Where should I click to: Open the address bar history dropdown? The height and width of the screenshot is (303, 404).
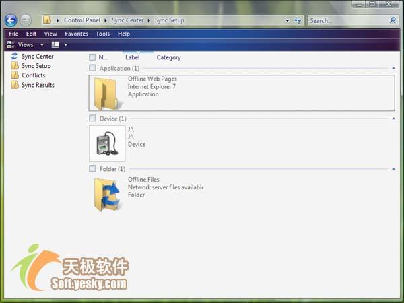point(288,20)
